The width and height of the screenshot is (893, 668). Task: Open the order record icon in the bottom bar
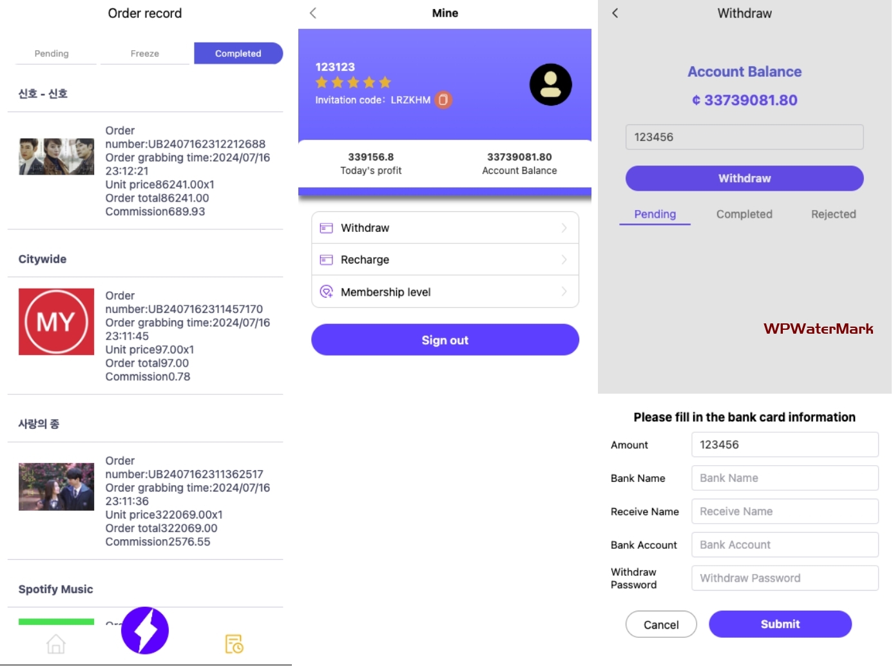[x=234, y=644]
